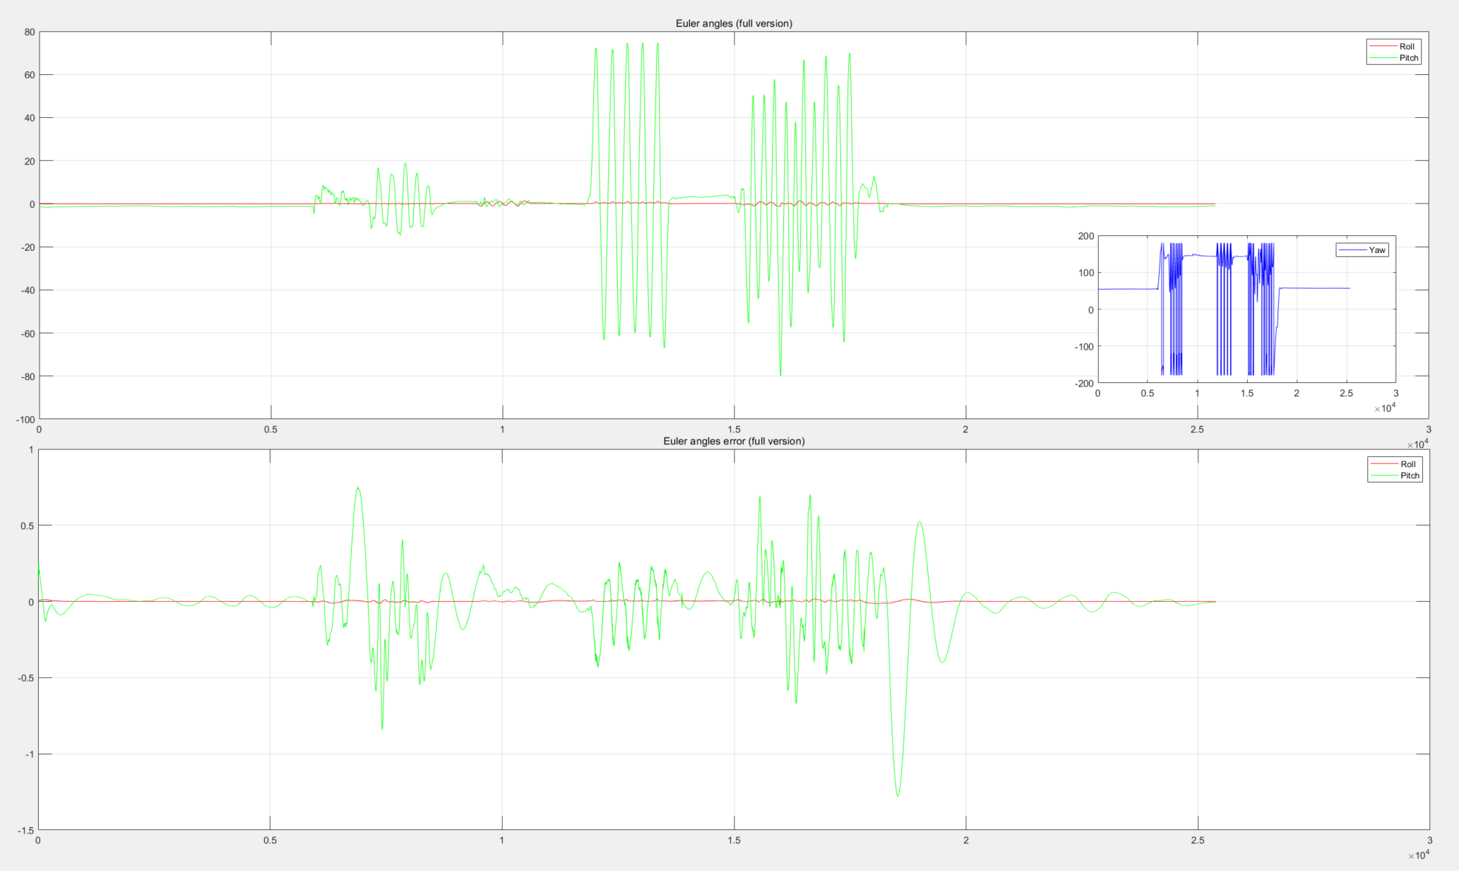
Task: Click the 1.5 x-axis tick of top plot
Action: tap(734, 429)
